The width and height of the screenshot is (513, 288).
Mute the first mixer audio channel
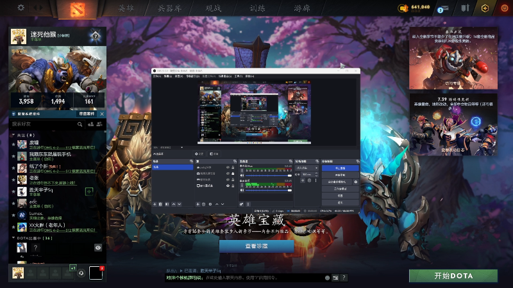242,175
